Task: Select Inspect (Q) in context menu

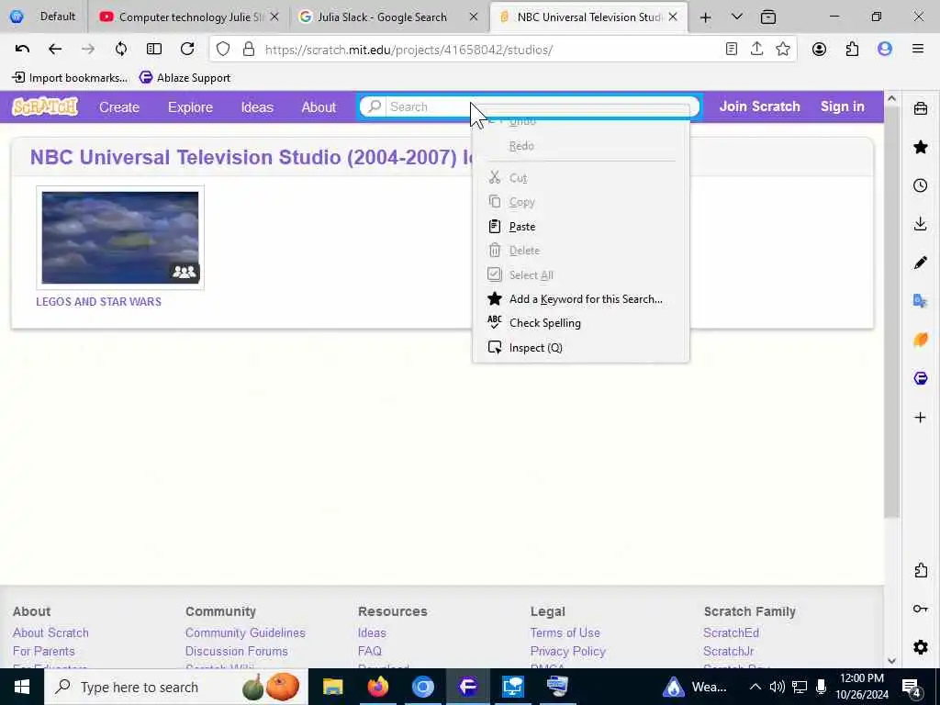Action: click(x=581, y=348)
